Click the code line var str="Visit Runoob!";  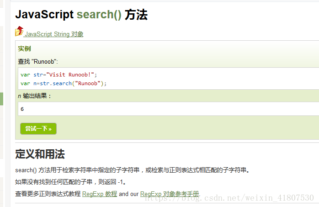(59, 75)
